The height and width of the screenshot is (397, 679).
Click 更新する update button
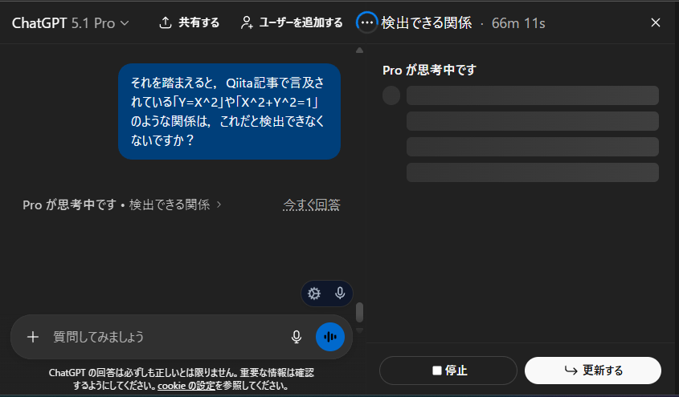click(593, 371)
